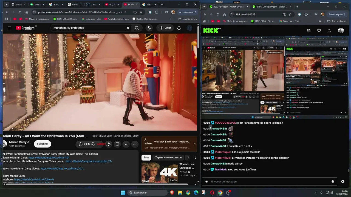Screen dimensions: 351x197
Task: Open a new tab in YouTube window
Action: (x=162, y=4)
